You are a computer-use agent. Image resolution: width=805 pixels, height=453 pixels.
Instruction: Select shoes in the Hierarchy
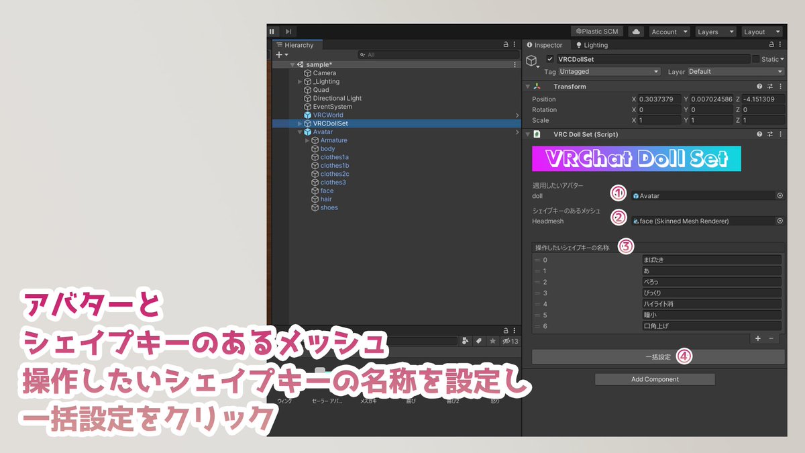(329, 207)
